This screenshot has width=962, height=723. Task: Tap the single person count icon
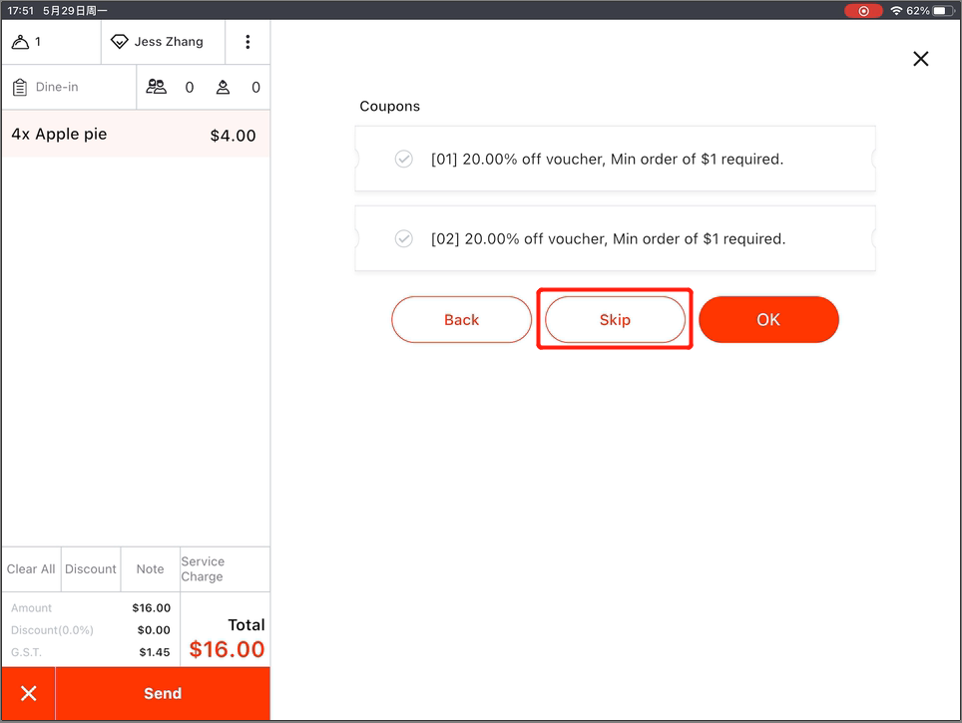[x=223, y=88]
